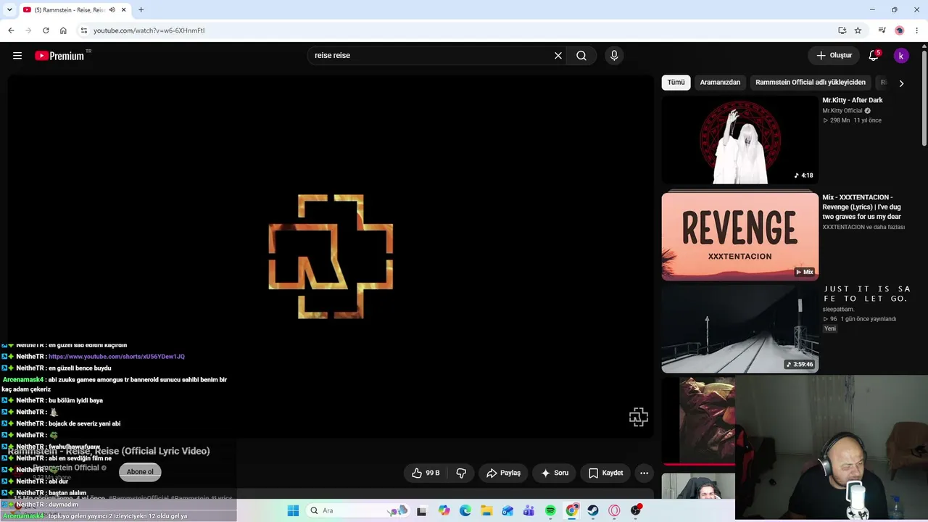This screenshot has width=928, height=522.
Task: View site information in address bar
Action: pyautogui.click(x=83, y=30)
